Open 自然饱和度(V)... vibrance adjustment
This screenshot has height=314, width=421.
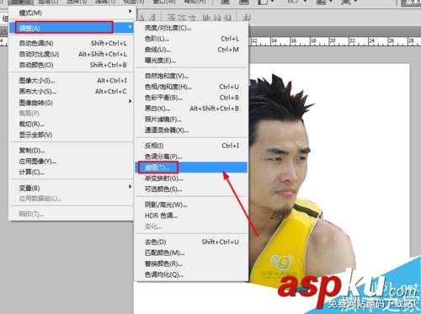pyautogui.click(x=191, y=76)
